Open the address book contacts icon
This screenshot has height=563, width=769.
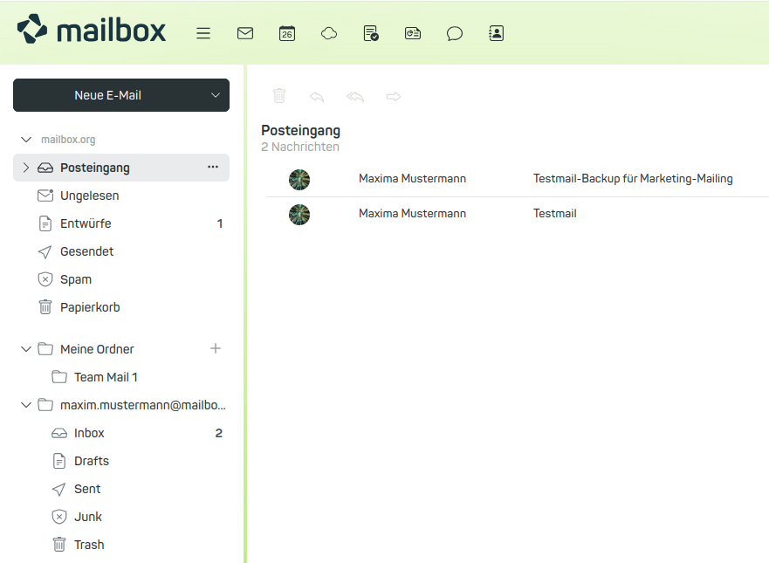[497, 33]
